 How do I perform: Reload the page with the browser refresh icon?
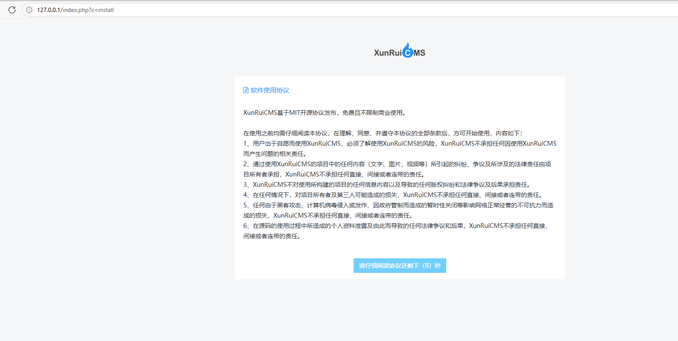pos(12,10)
